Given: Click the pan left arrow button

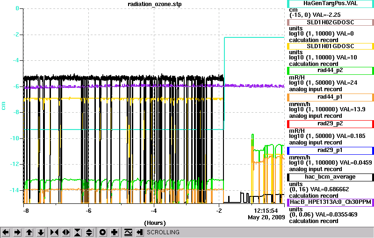Looking at the screenshot, I should [x=6, y=232].
